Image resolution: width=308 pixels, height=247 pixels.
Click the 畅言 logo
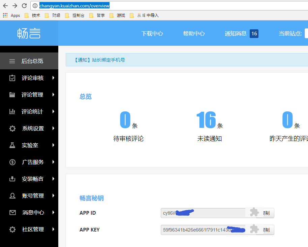(x=29, y=33)
